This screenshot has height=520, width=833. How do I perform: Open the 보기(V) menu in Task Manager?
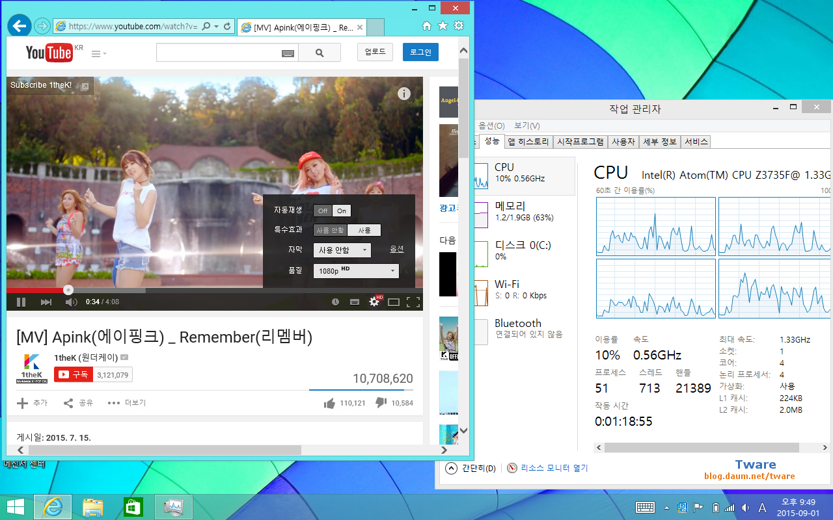(x=527, y=125)
